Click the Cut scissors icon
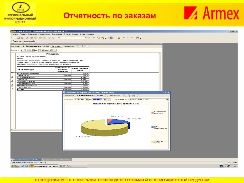The height and width of the screenshot is (183, 244). click(x=27, y=38)
